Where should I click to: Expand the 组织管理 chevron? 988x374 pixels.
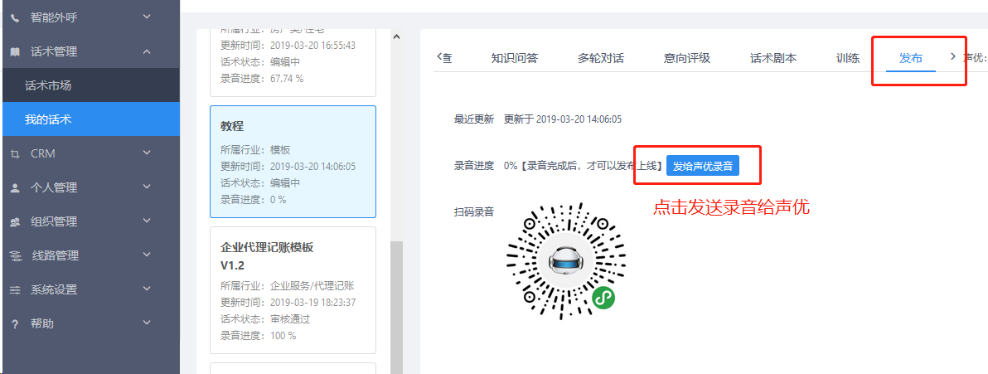coord(147,221)
